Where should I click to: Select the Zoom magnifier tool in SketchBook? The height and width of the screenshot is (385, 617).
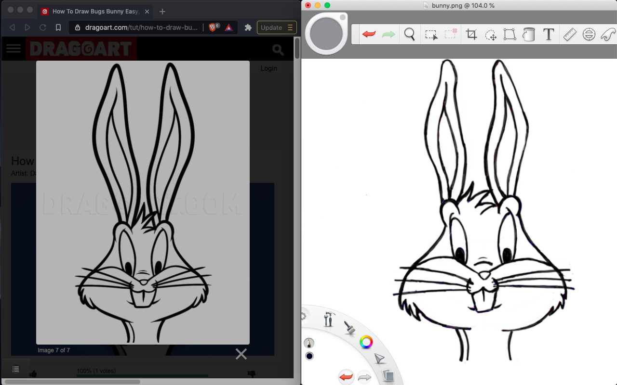pos(410,35)
